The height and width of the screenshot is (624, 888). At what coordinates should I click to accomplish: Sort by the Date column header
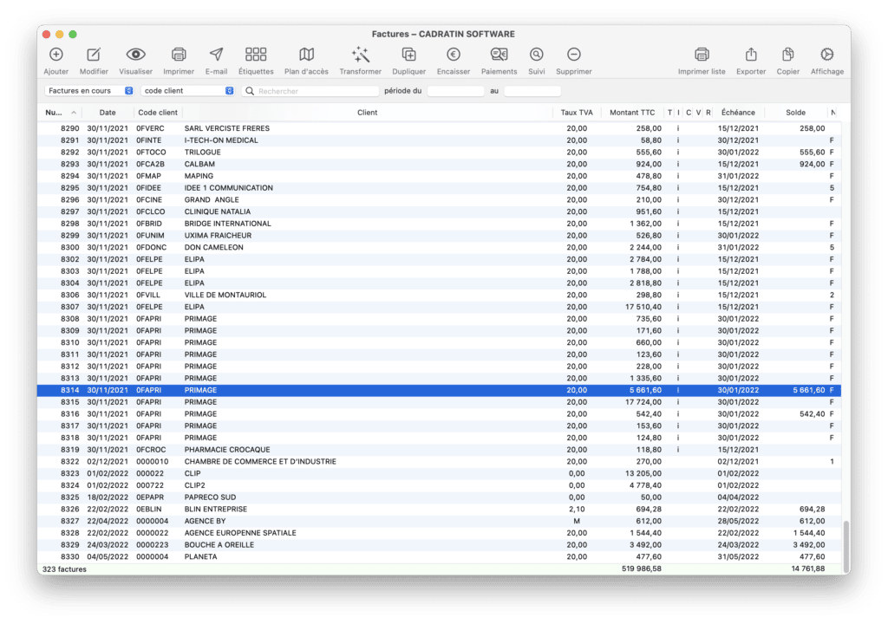(107, 113)
